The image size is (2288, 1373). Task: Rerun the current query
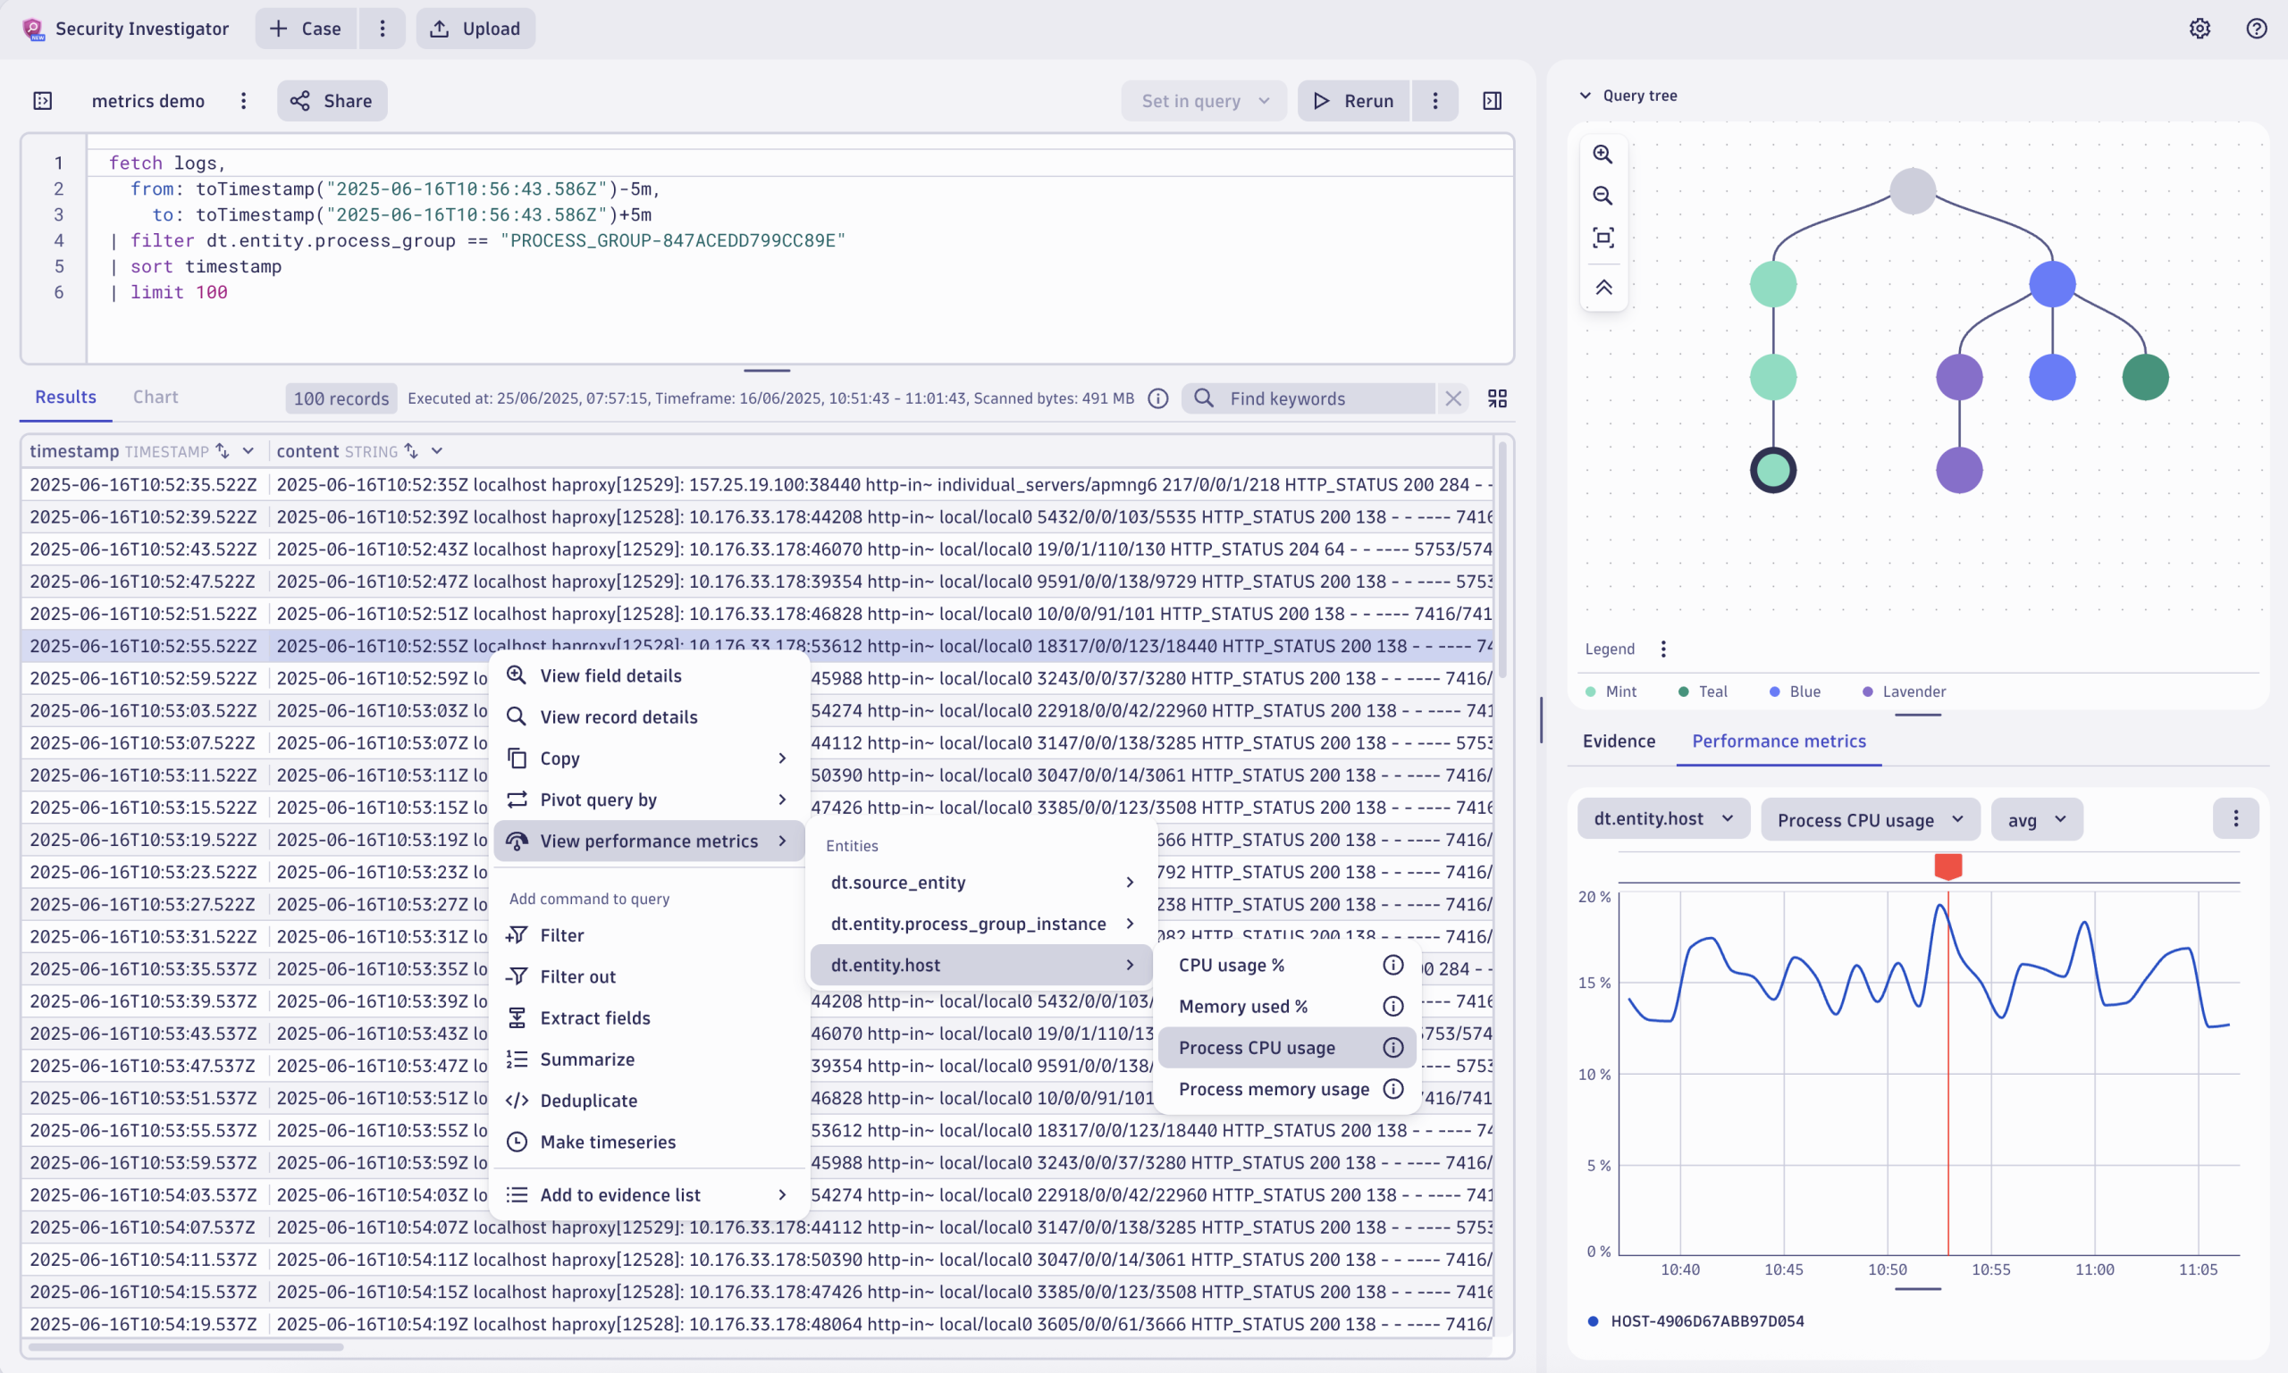click(1352, 100)
